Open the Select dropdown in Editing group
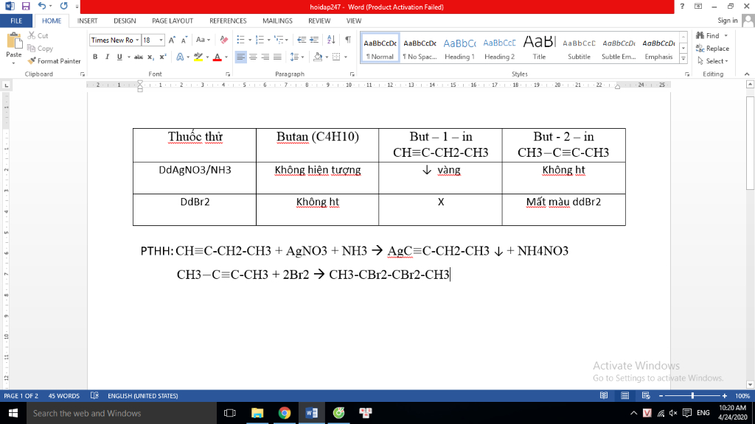Screen dimensions: 755x424 [x=713, y=61]
